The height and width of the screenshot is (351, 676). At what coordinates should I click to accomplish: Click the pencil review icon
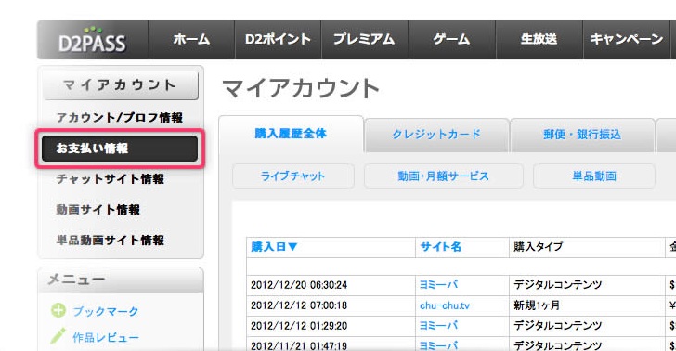click(58, 336)
